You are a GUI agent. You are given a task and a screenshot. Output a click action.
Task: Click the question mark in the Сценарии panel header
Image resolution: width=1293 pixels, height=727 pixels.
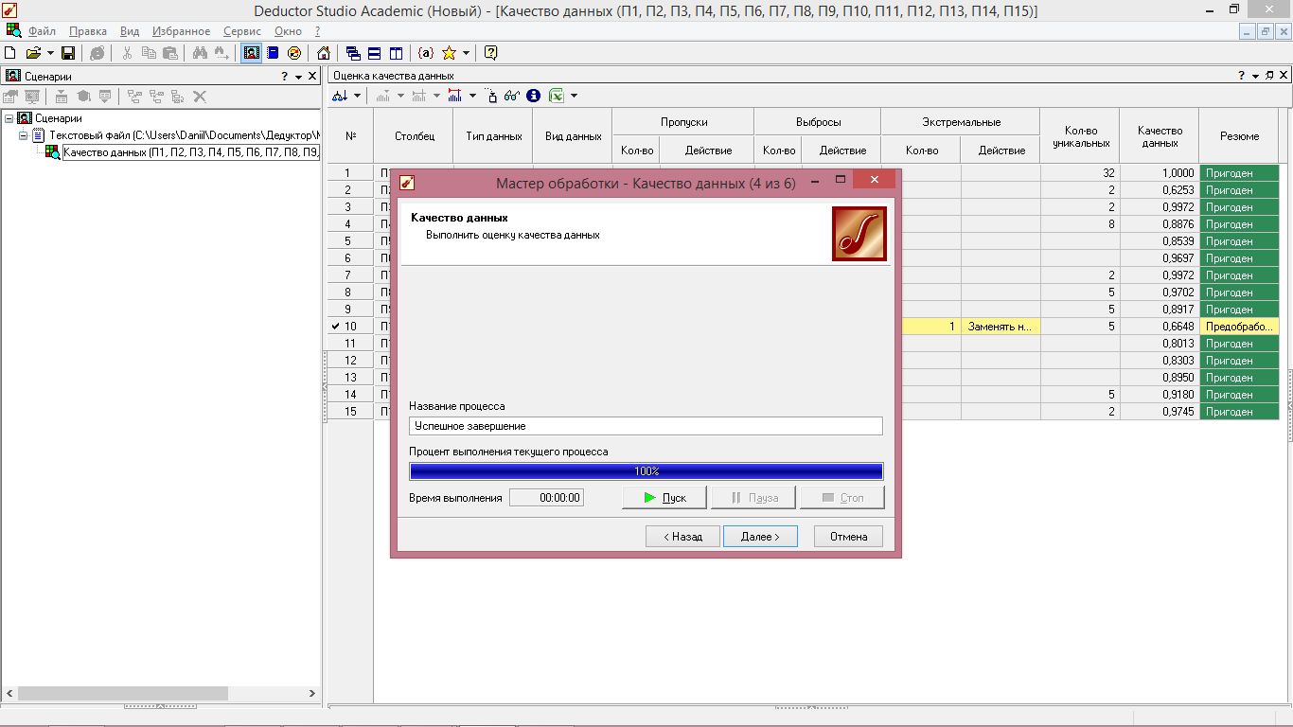click(284, 77)
